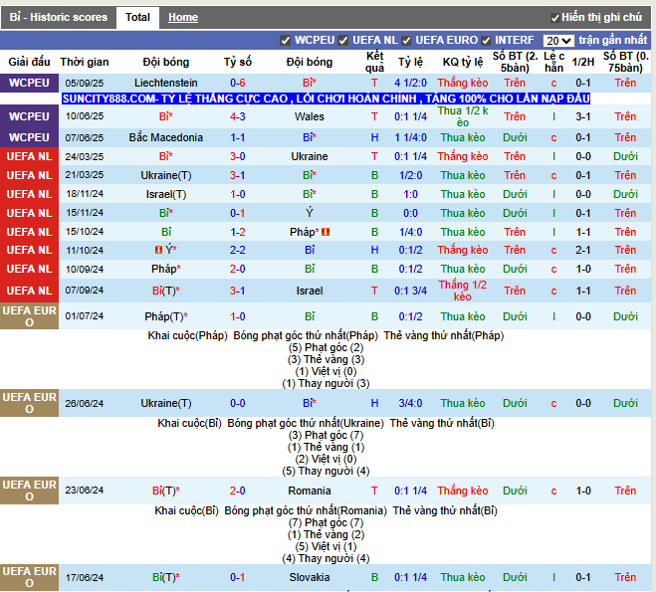
Task: Toggle the Hiển thị ghi chú checkbox
Action: 554,18
